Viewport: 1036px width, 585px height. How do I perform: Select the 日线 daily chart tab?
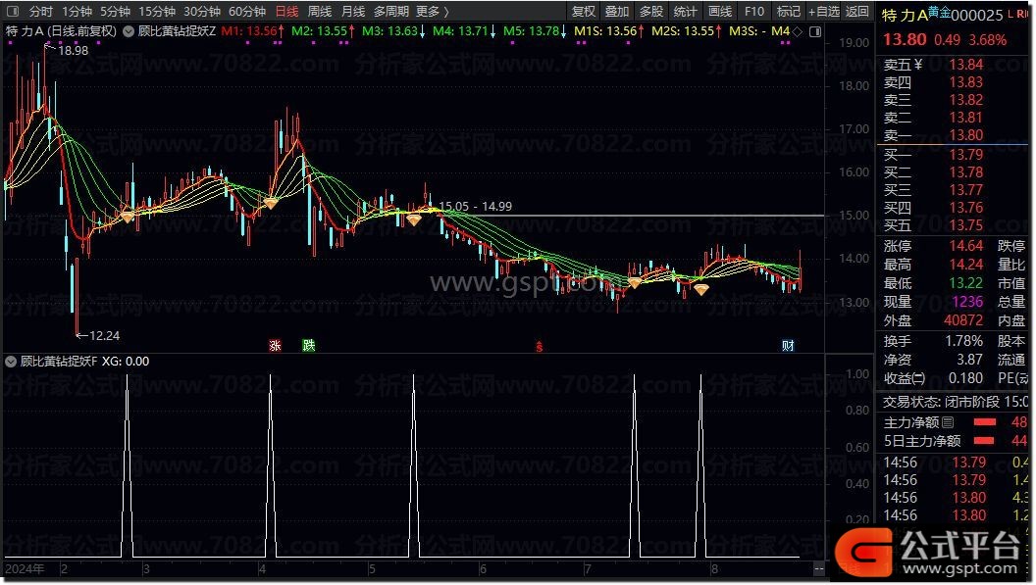pyautogui.click(x=286, y=11)
